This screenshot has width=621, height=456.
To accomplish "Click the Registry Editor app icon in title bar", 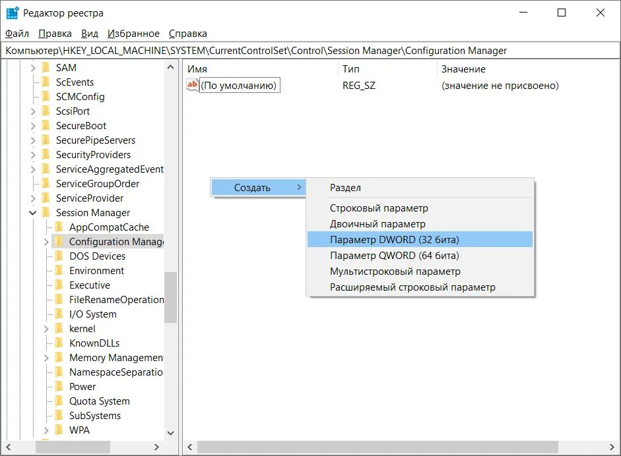I will [12, 13].
